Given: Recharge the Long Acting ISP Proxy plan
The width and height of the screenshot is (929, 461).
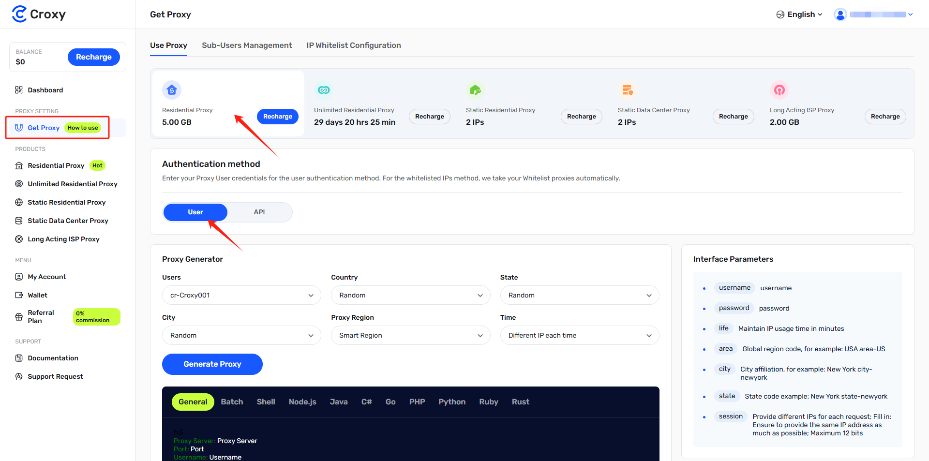Looking at the screenshot, I should (885, 117).
